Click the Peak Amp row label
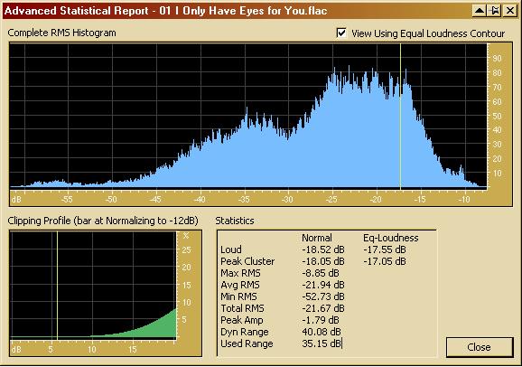Image resolution: width=522 pixels, height=367 pixels. click(242, 320)
